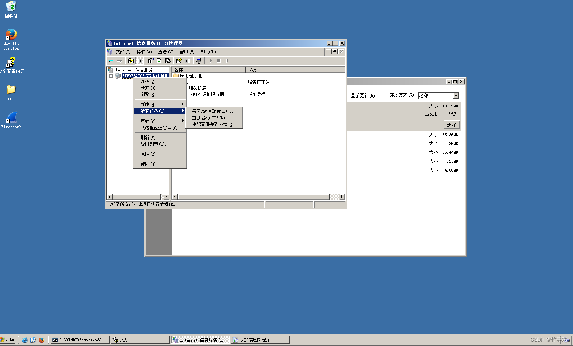Open the 文件(F) menu
Image resolution: width=573 pixels, height=346 pixels.
[123, 52]
